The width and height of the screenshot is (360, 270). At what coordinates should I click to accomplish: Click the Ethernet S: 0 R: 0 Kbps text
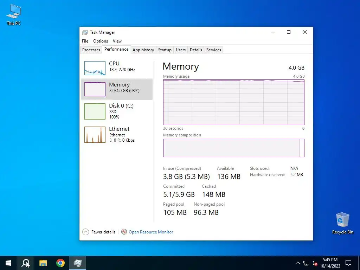122,140
